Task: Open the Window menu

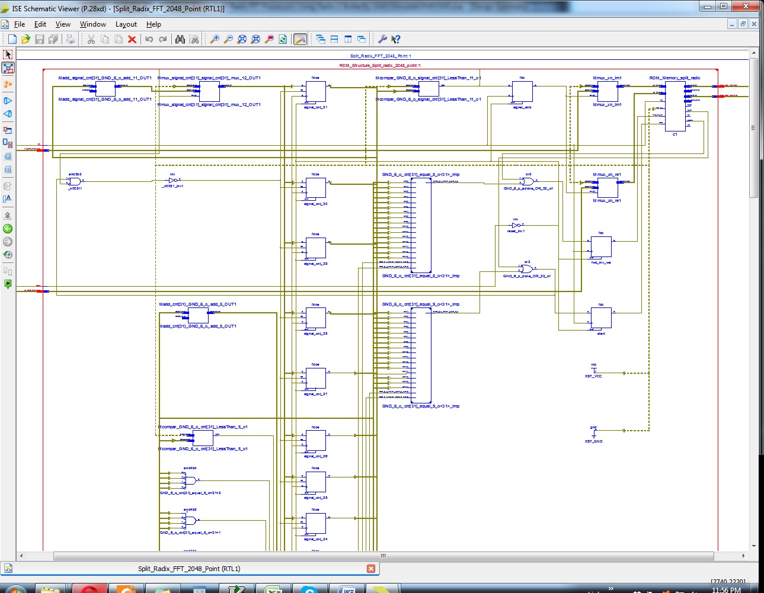Action: tap(93, 24)
